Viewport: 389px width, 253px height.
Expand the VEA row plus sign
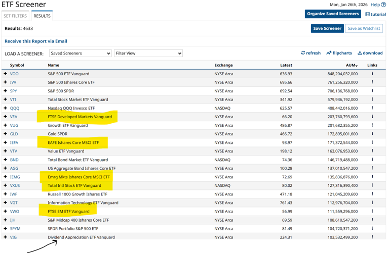pos(6,117)
